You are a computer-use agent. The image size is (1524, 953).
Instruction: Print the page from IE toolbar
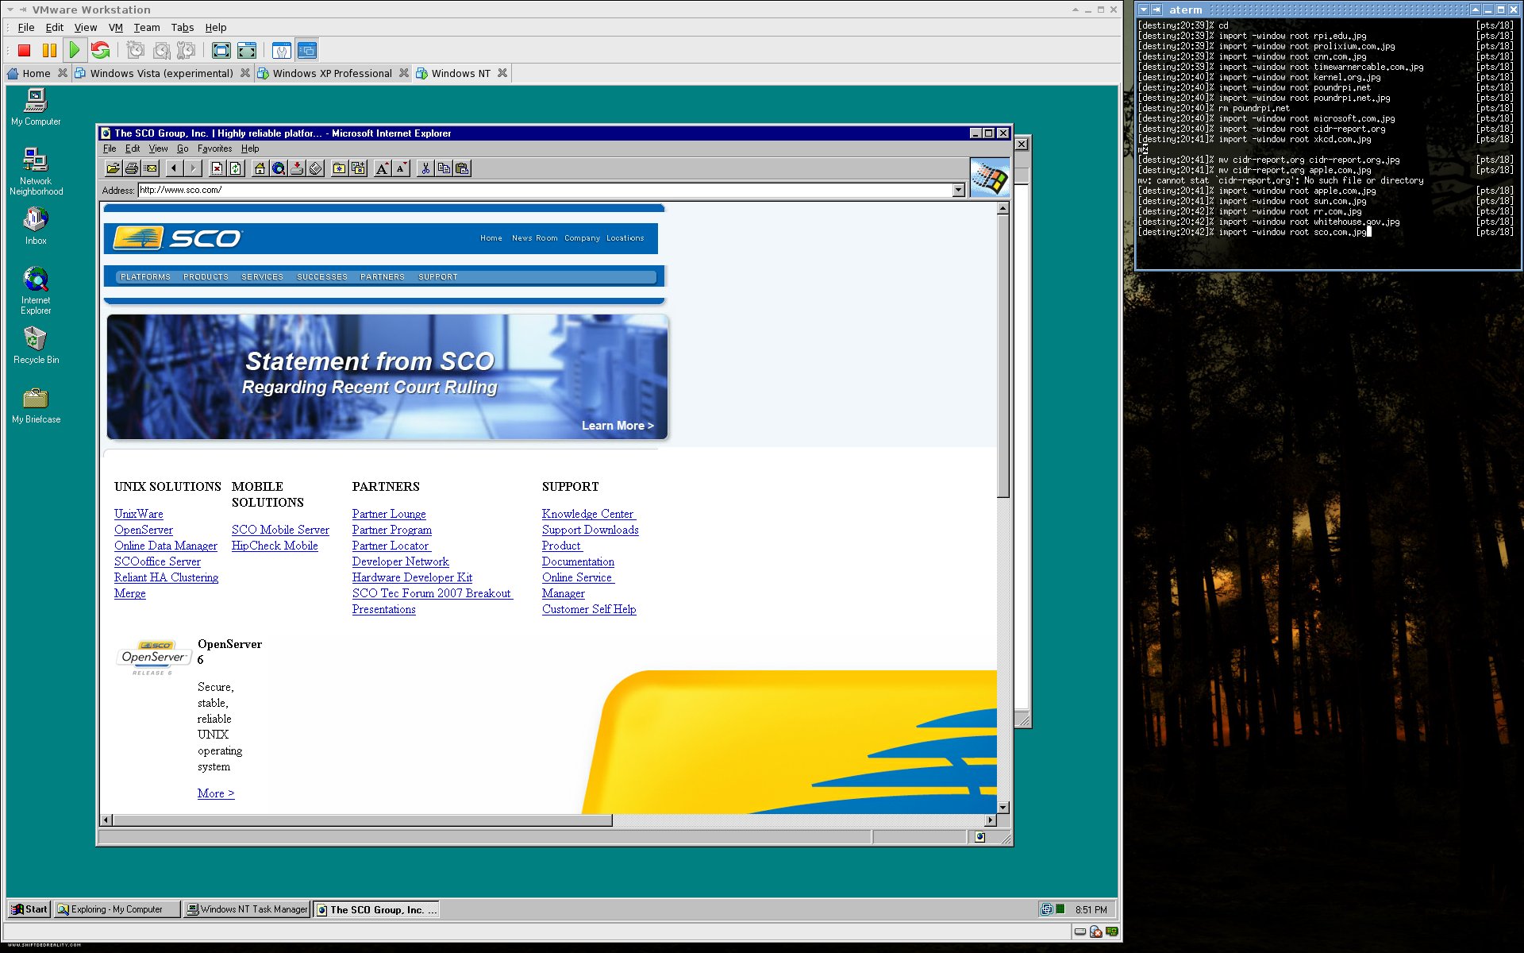[132, 168]
